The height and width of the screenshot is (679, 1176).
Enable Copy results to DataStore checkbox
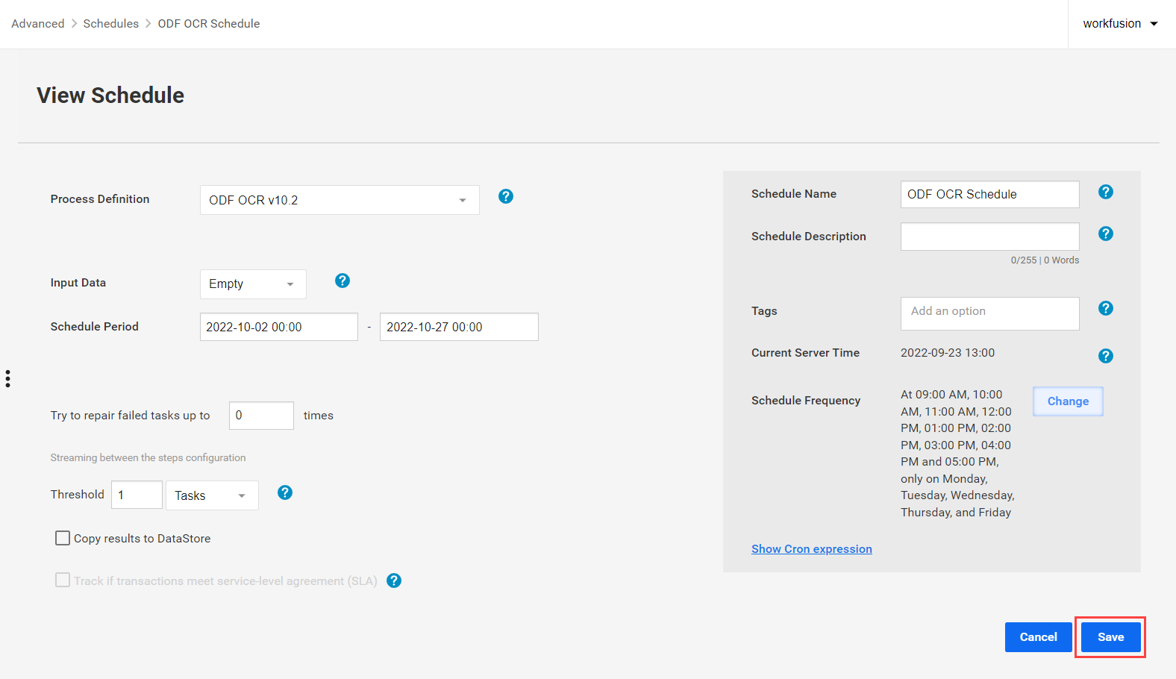(63, 538)
